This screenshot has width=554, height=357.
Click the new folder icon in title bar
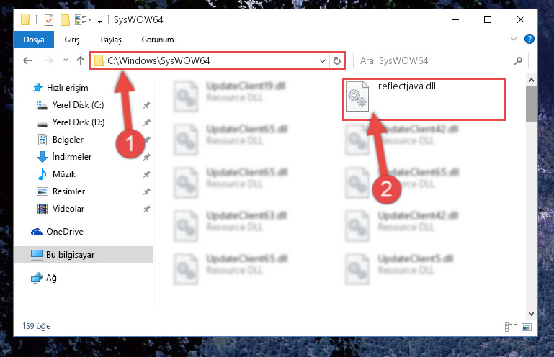[x=65, y=20]
